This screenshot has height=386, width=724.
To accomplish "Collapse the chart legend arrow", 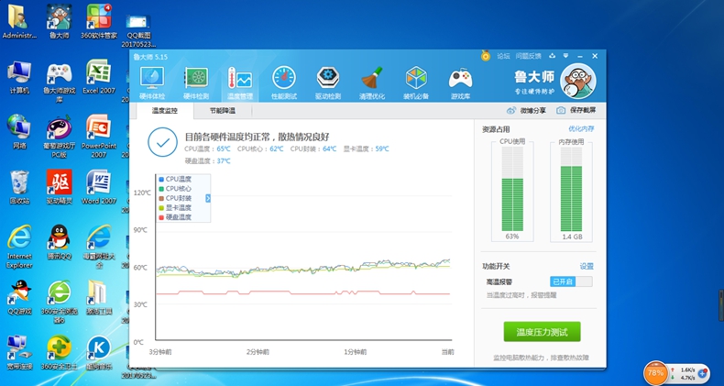I will [208, 198].
